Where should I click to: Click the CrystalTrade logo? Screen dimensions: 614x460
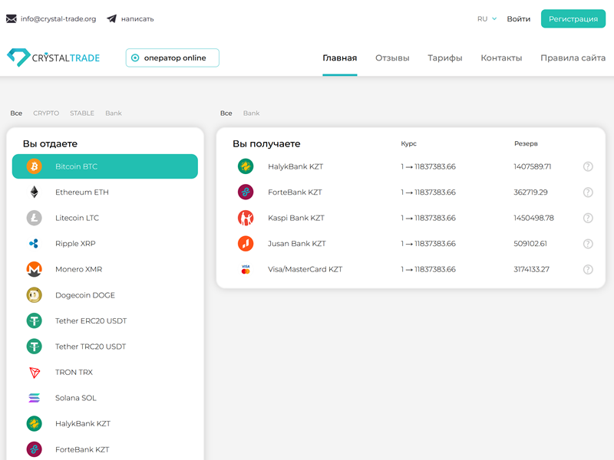point(53,58)
